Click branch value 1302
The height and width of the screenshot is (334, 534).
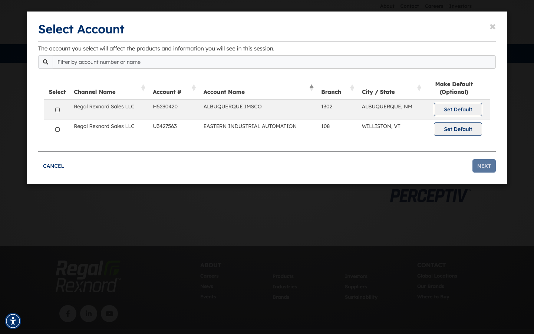327,107
